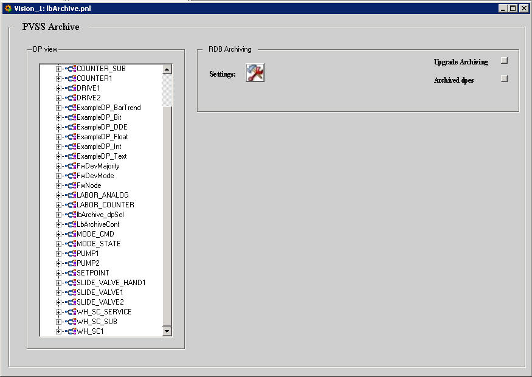Click the icon beside ExampleDP_Float
The width and height of the screenshot is (532, 377).
coord(72,137)
